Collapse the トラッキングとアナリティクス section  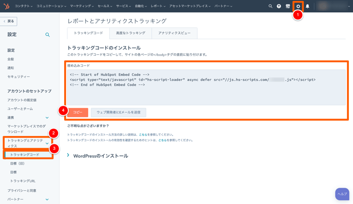coord(28,143)
